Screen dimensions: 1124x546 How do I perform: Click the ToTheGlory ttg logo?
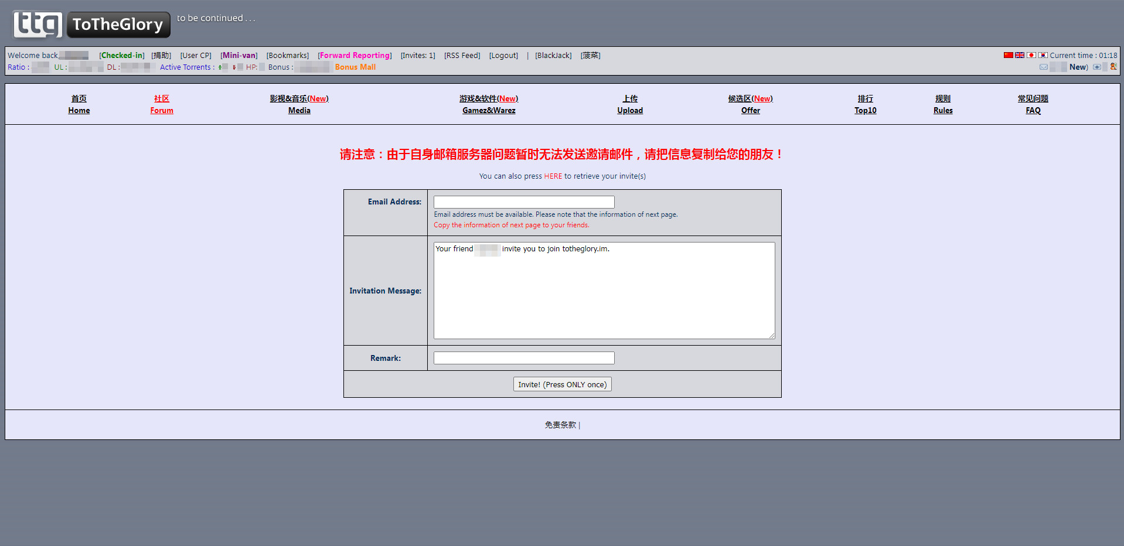(92, 24)
